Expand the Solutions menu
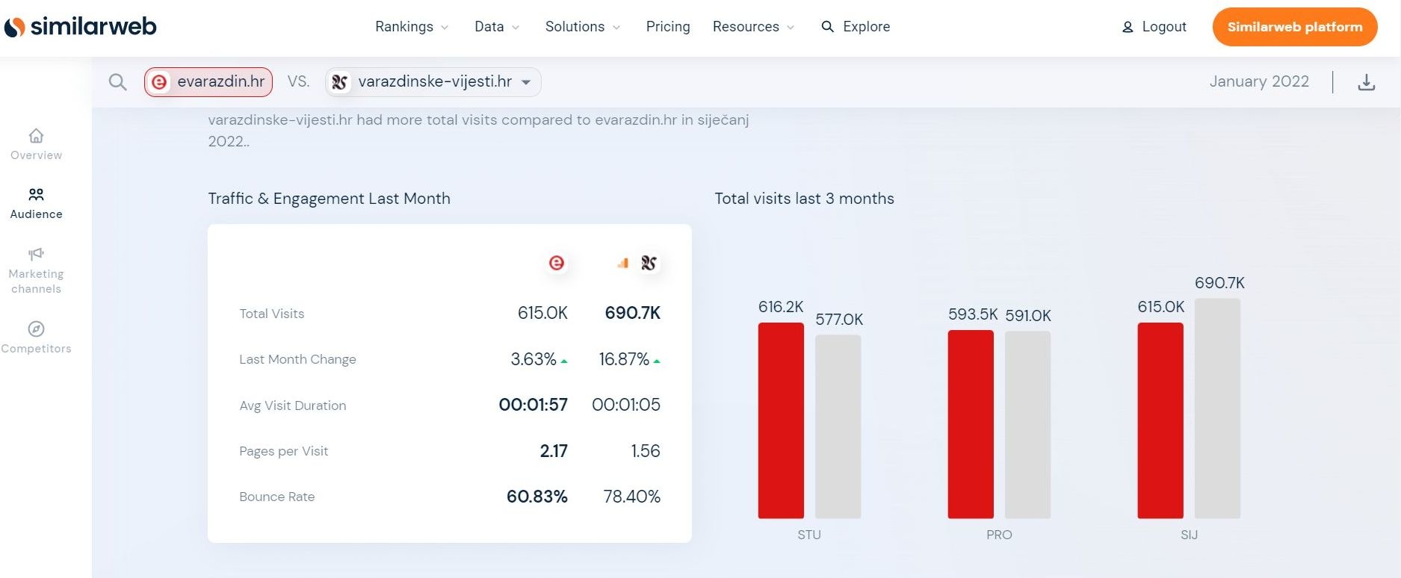Screen dimensions: 1401x578 click(583, 27)
